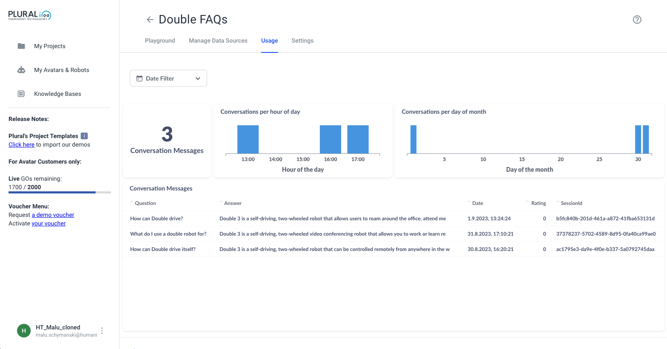Select row 'How can Double drive?'

pos(393,219)
